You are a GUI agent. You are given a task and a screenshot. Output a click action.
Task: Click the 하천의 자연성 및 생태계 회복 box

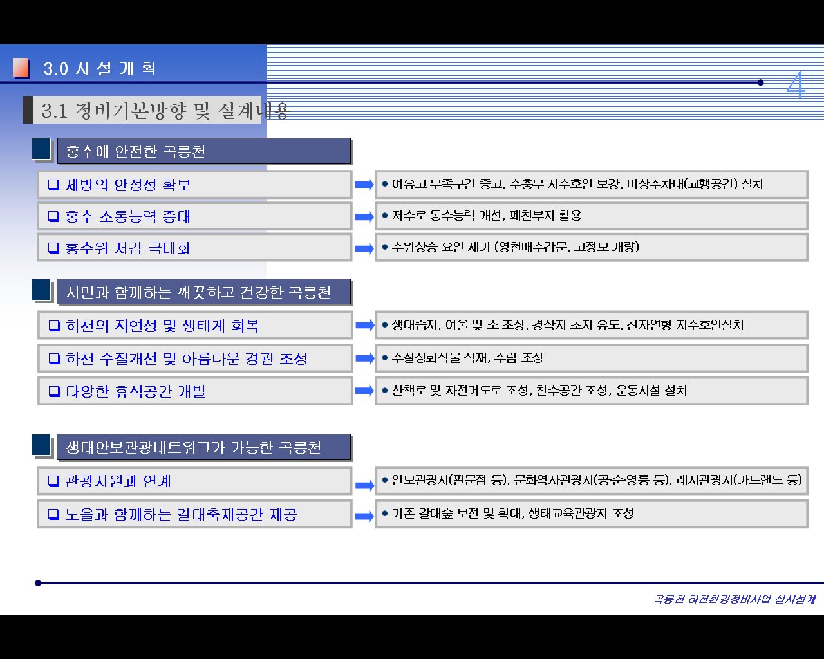click(195, 326)
